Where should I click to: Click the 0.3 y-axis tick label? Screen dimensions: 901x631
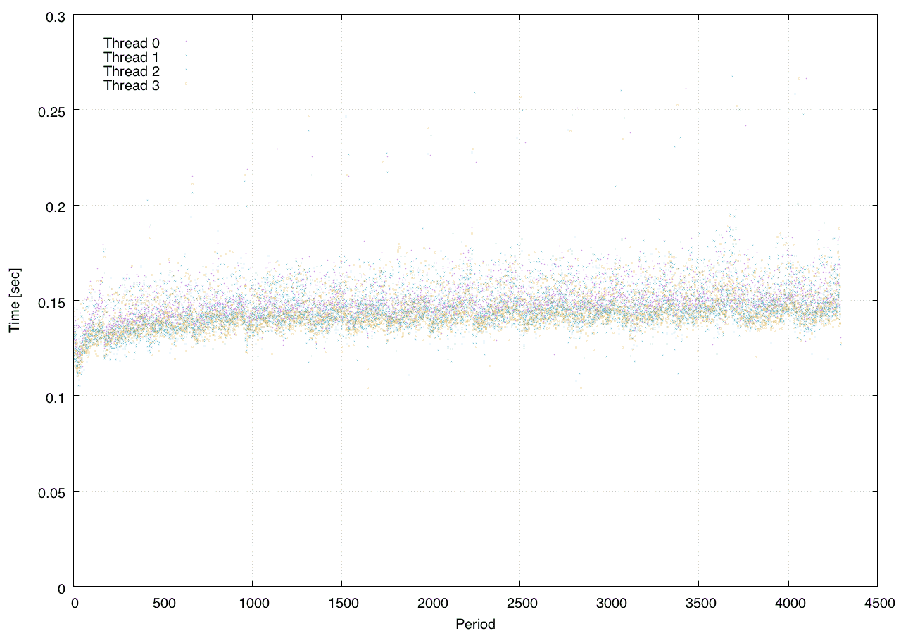54,15
